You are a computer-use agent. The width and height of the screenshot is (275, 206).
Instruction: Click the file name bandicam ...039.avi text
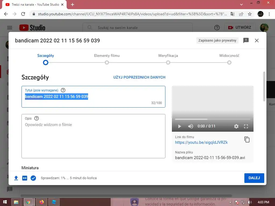point(210,158)
